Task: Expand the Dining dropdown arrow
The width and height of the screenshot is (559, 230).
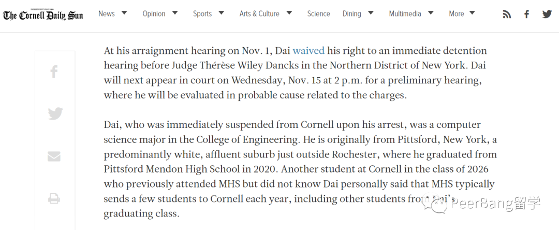Action: point(371,13)
